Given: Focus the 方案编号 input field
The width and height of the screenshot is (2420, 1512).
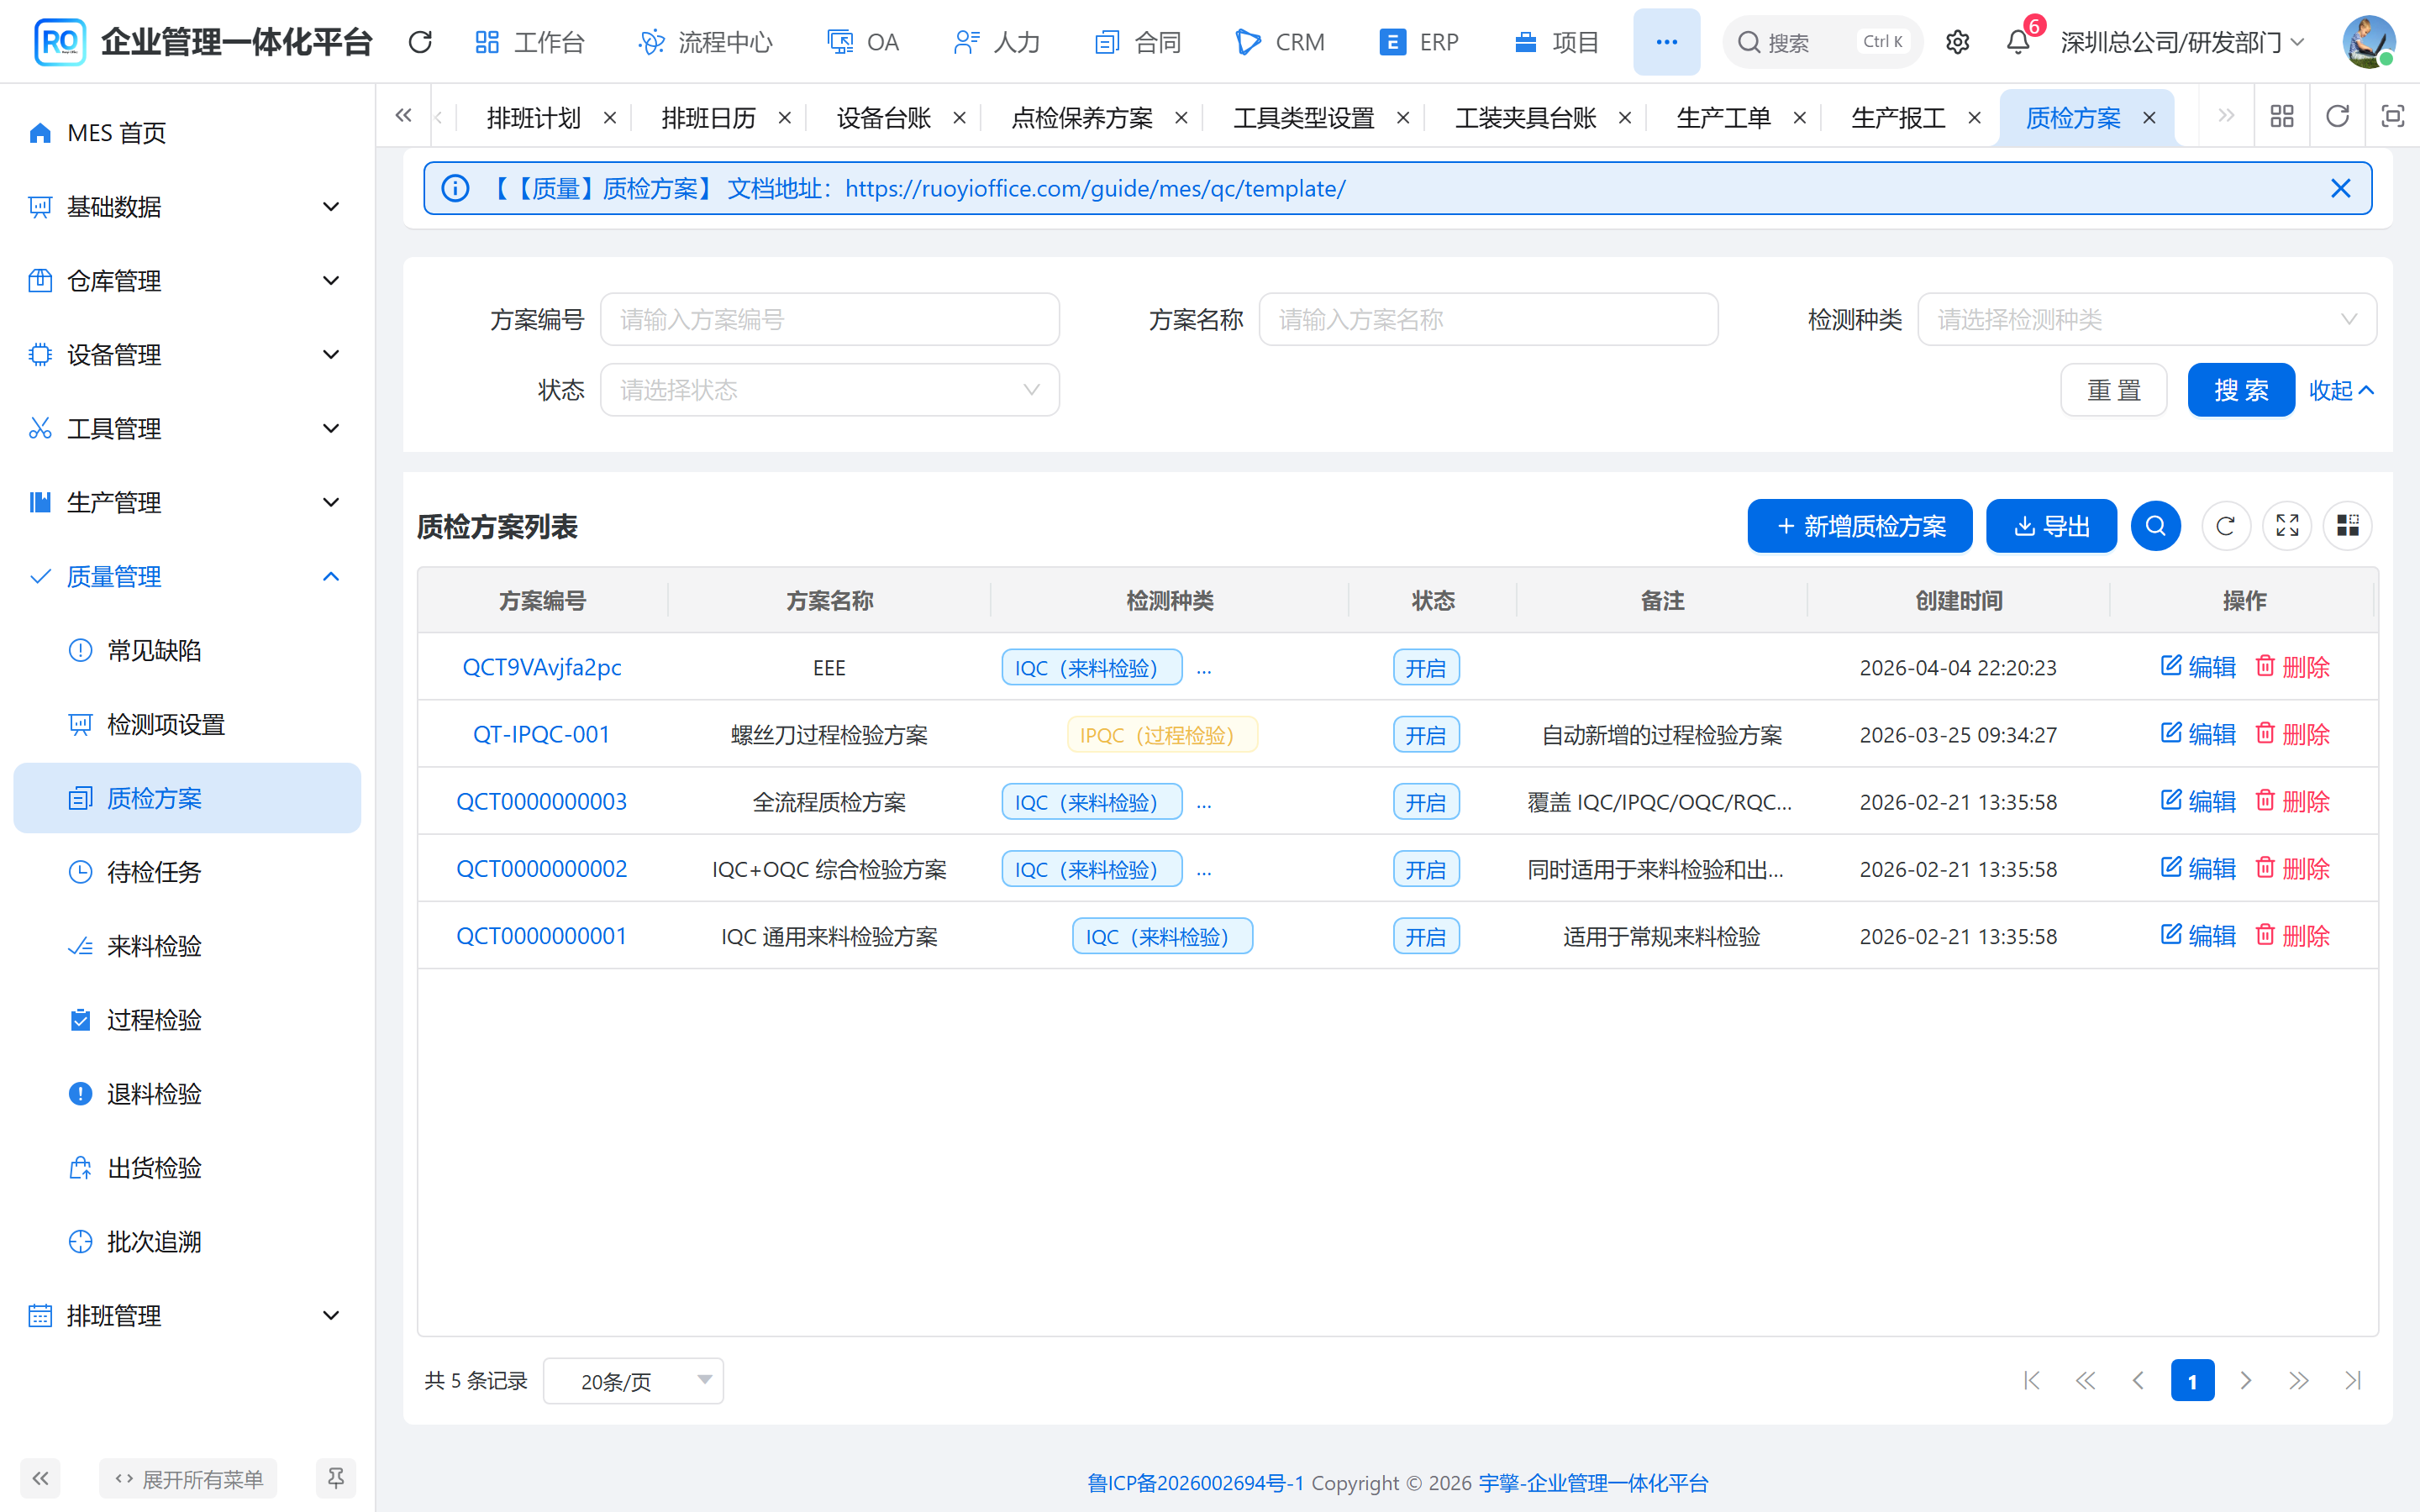Looking at the screenshot, I should [829, 319].
